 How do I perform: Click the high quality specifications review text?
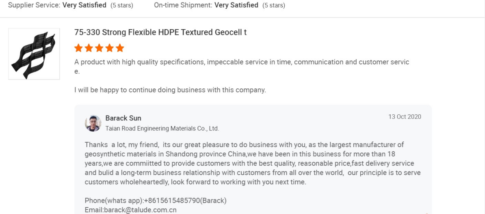pyautogui.click(x=242, y=62)
